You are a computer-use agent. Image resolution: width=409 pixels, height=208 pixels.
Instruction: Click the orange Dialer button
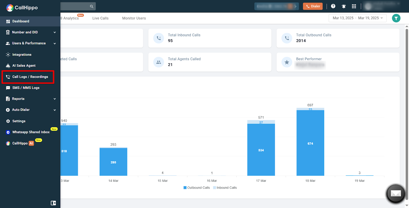[x=313, y=6]
